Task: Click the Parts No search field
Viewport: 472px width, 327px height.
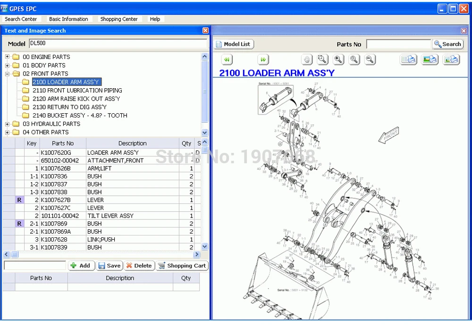Action: click(398, 44)
